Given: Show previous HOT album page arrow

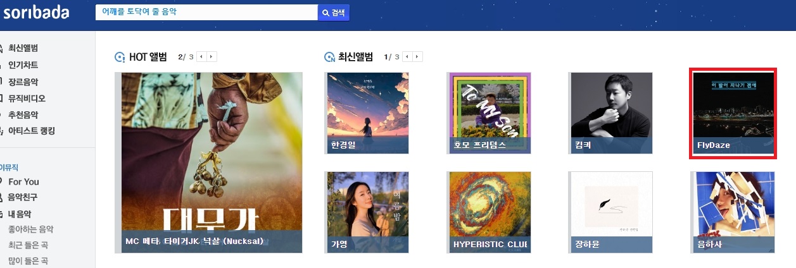Looking at the screenshot, I should click(x=201, y=57).
